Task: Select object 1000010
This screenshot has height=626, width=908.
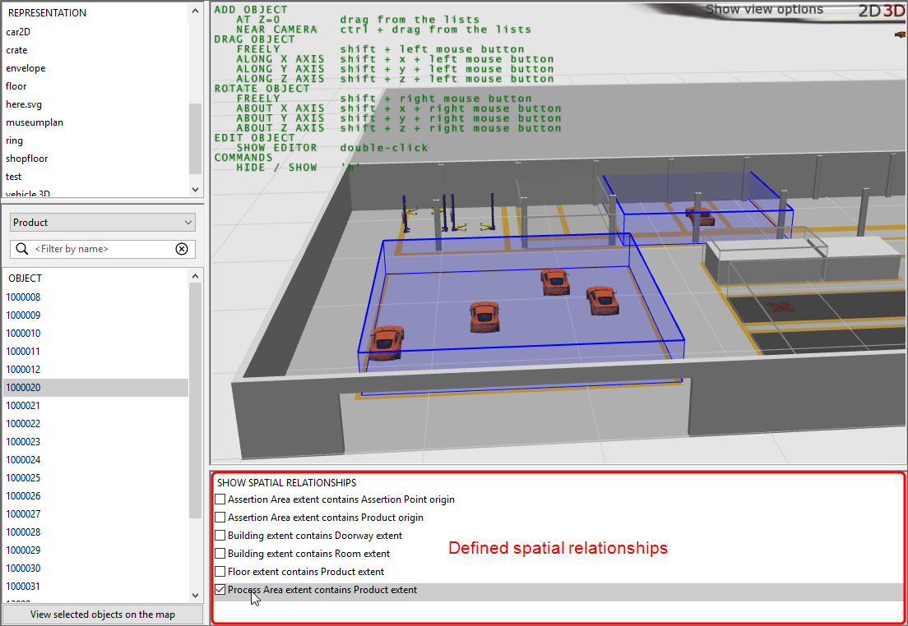Action: tap(96, 334)
